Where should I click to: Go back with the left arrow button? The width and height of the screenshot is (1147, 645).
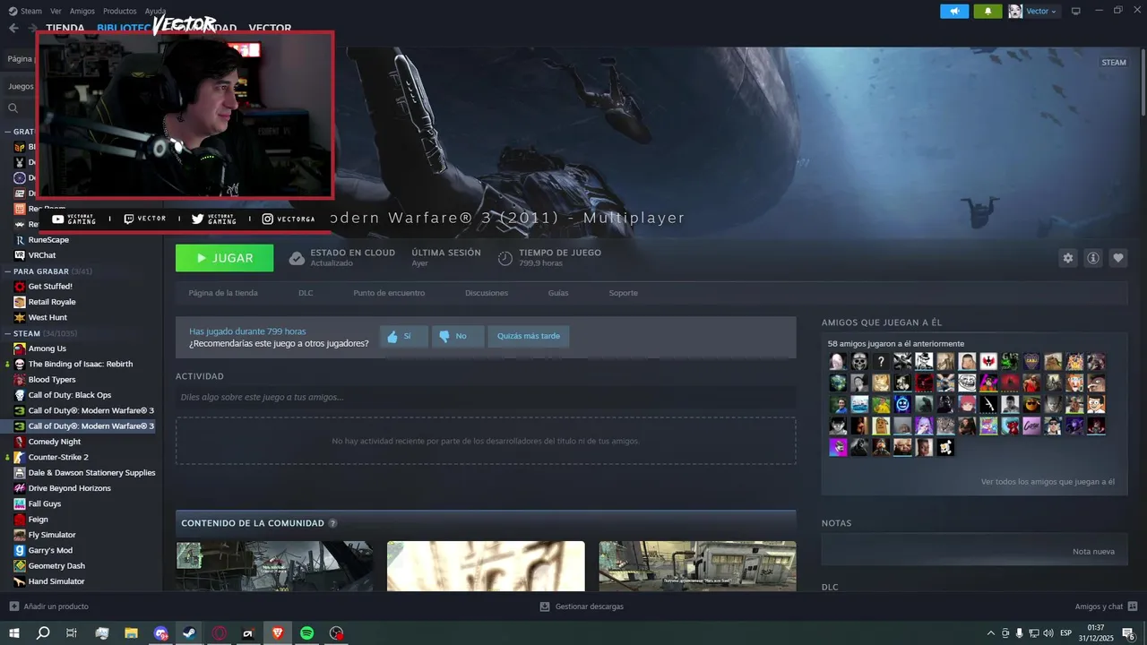(x=13, y=28)
